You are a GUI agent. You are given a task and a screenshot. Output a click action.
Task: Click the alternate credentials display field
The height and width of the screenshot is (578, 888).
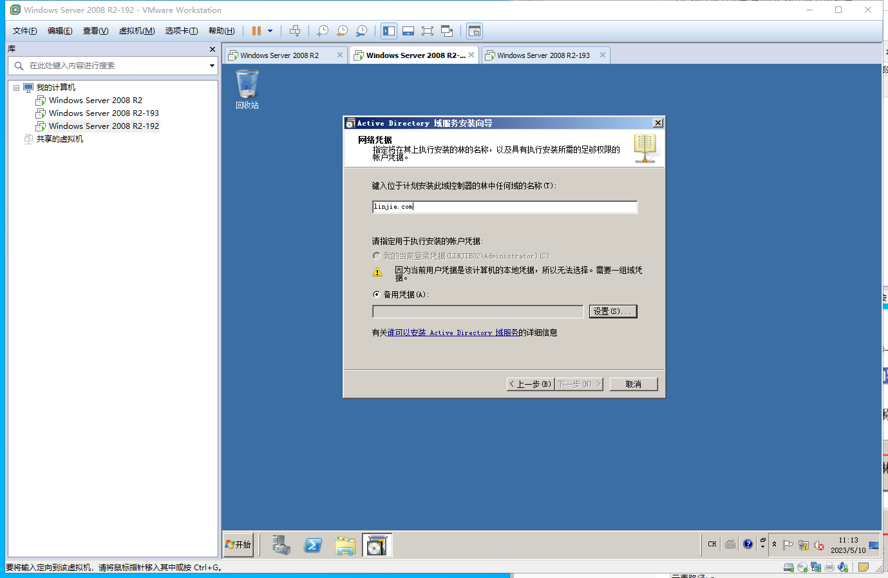(478, 311)
